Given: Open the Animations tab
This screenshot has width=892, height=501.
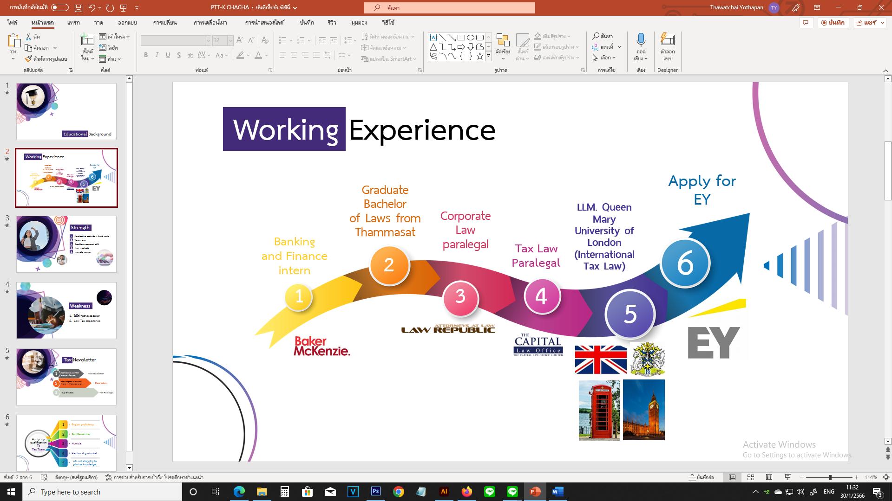Looking at the screenshot, I should pos(210,23).
